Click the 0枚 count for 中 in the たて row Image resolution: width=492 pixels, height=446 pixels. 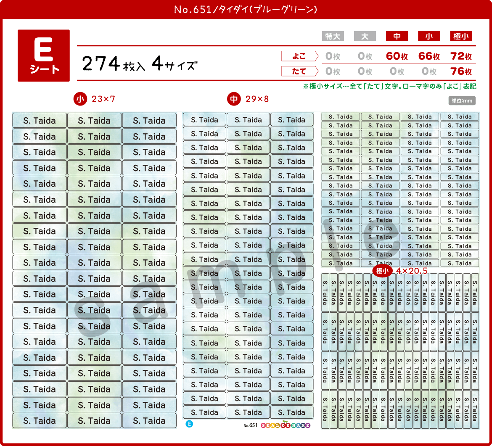[x=397, y=71]
